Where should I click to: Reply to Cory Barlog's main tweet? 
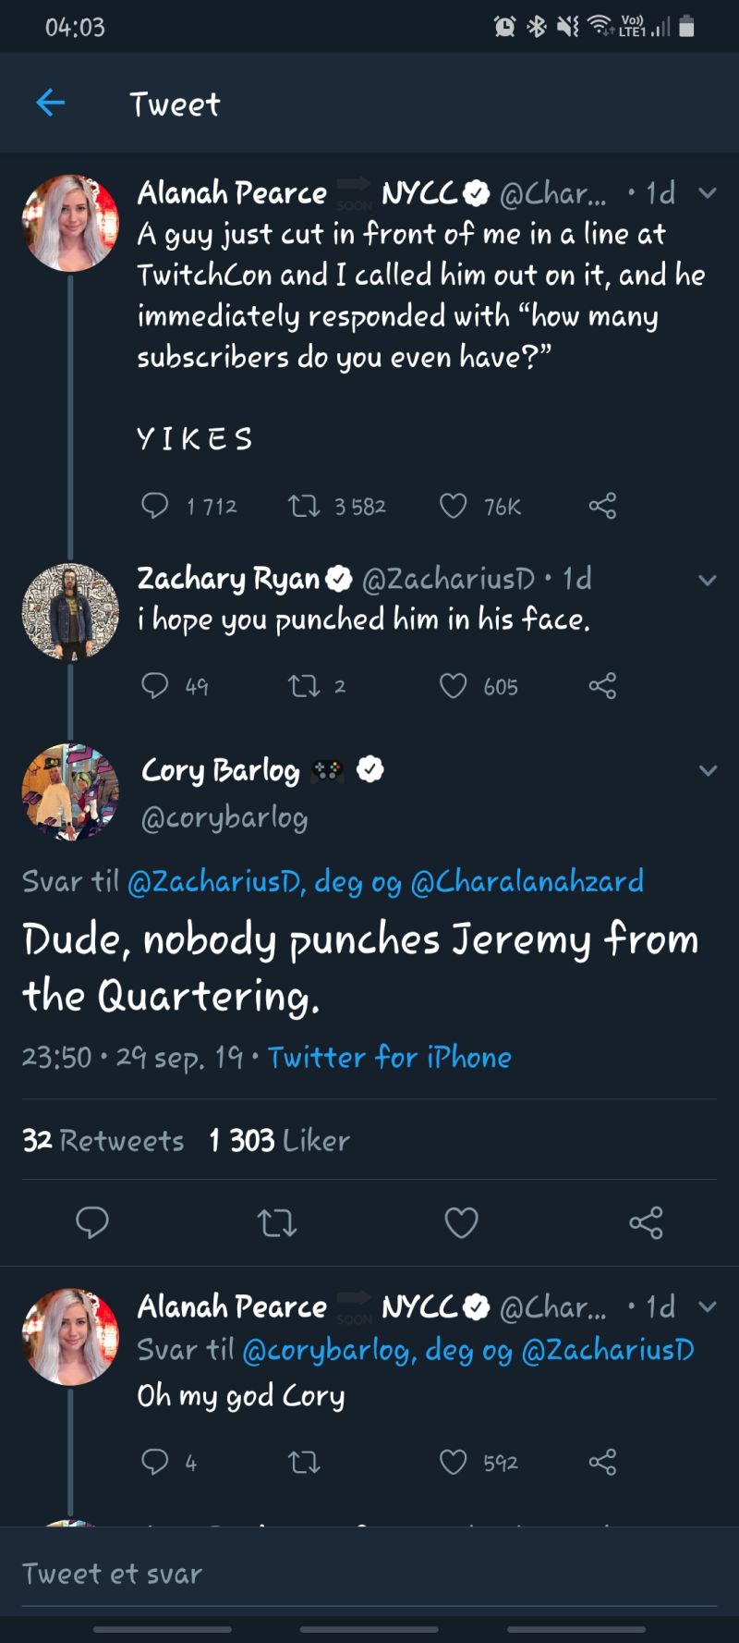(x=92, y=1222)
